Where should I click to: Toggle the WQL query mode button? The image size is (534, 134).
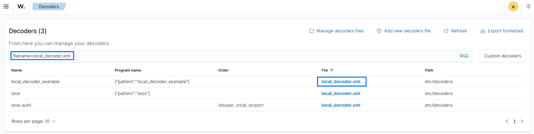point(464,56)
